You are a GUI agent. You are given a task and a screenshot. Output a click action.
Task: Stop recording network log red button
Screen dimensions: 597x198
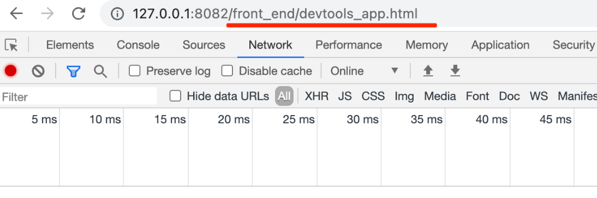pos(10,71)
